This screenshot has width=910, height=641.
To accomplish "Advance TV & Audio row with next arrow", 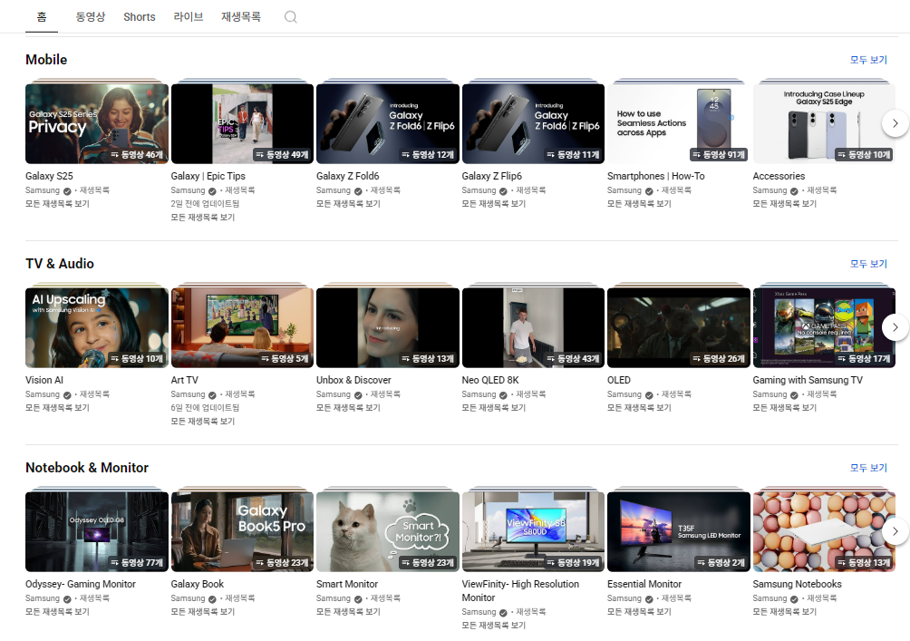I will tap(895, 327).
